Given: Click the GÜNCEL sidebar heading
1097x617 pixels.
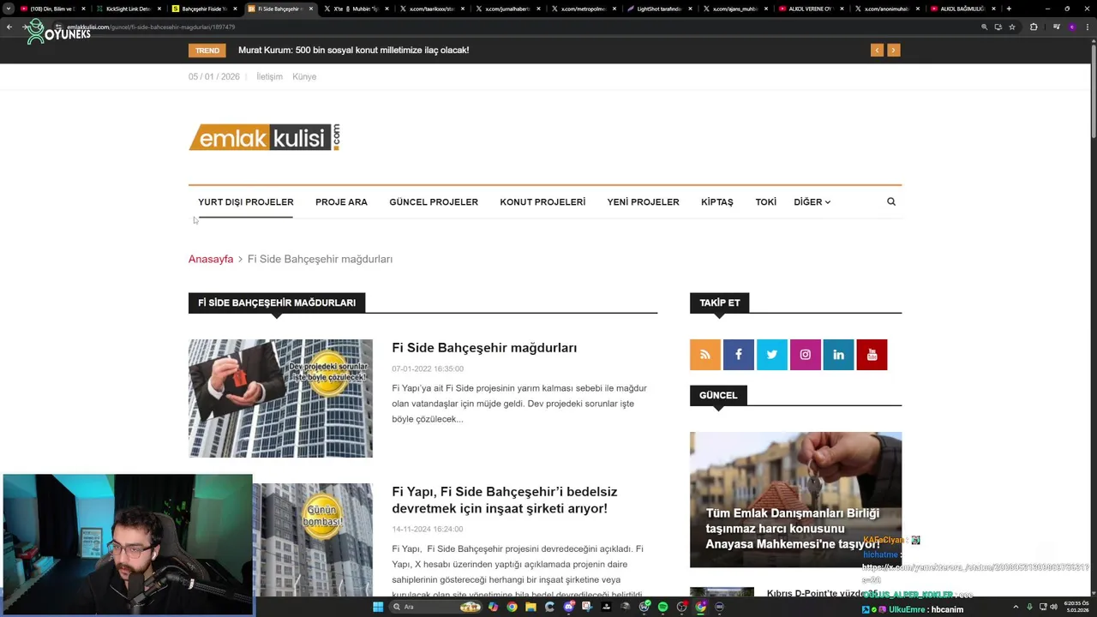Looking at the screenshot, I should tap(718, 395).
